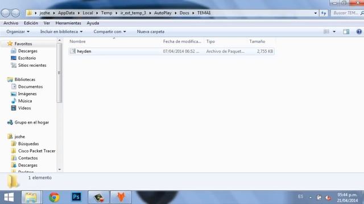Open the Música library
This screenshot has height=204, width=364.
click(25, 101)
